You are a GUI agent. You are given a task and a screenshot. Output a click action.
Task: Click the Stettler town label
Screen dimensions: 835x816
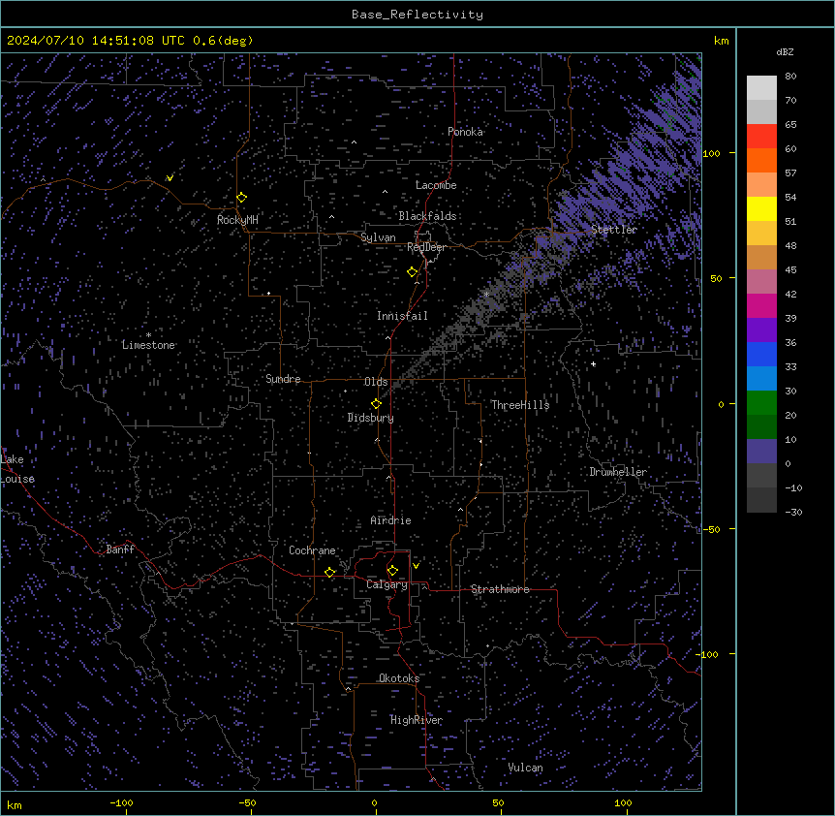614,230
